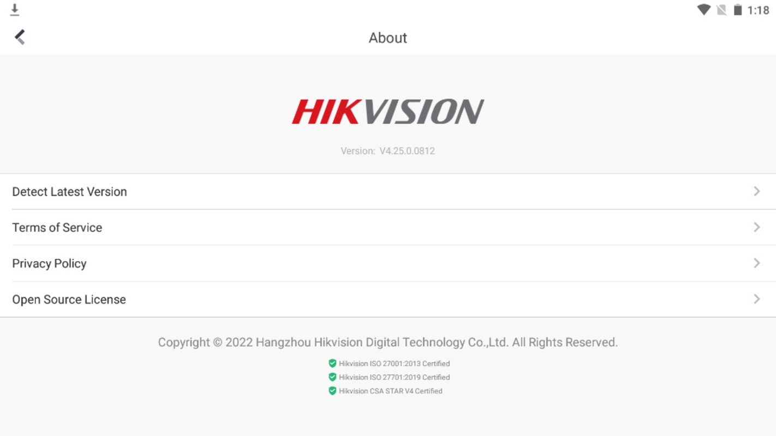Tap the no-SIM icon in the status bar
The width and height of the screenshot is (776, 436).
coord(721,10)
